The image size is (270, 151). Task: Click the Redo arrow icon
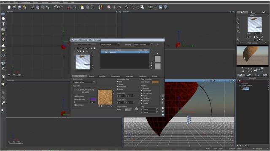(x=61, y=7)
